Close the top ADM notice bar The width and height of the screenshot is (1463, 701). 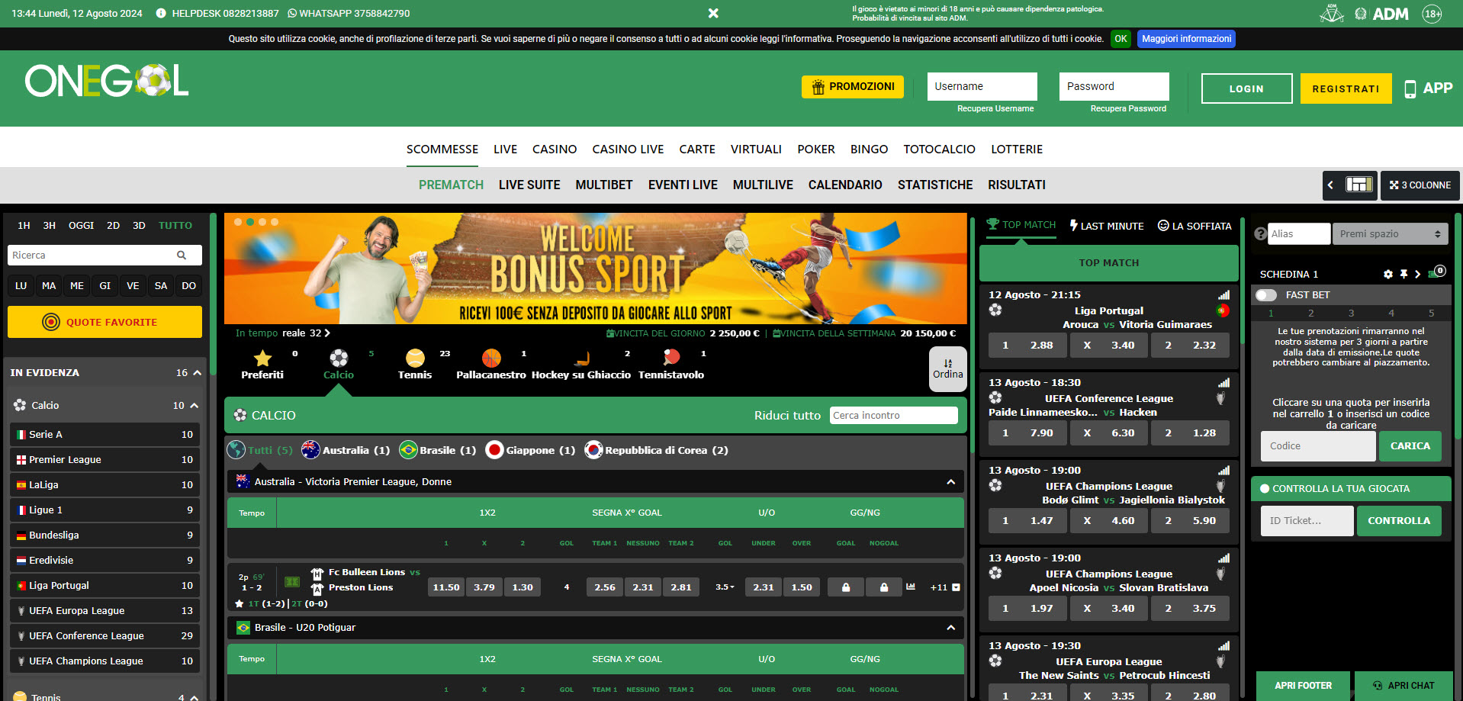[x=713, y=13]
